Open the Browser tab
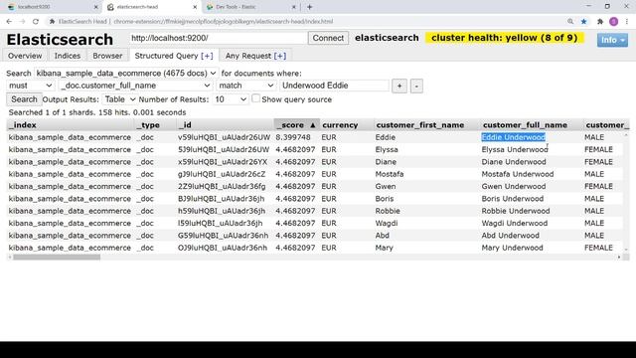The height and width of the screenshot is (358, 636). pos(107,56)
